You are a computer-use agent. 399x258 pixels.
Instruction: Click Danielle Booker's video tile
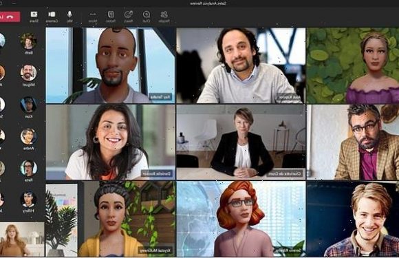[111, 142]
